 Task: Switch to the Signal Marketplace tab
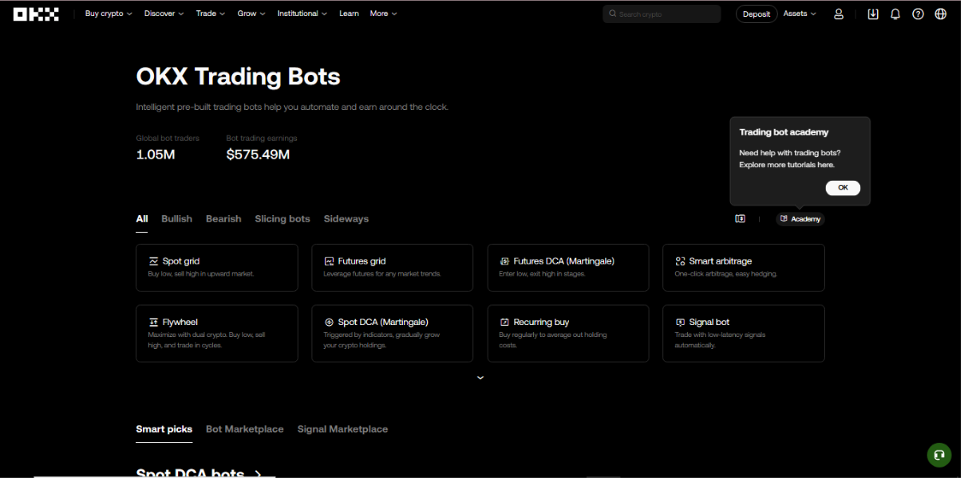[343, 429]
